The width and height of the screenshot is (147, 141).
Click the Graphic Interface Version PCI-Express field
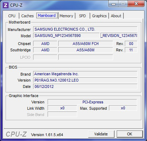[x=92, y=102]
